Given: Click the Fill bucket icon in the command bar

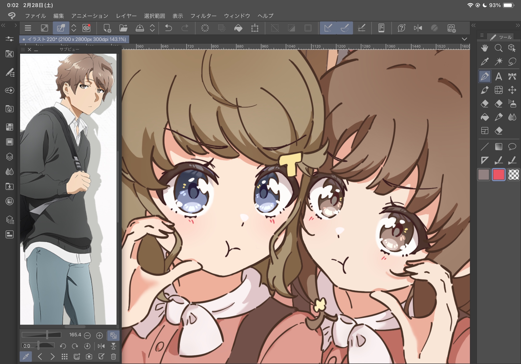Looking at the screenshot, I should [x=238, y=28].
